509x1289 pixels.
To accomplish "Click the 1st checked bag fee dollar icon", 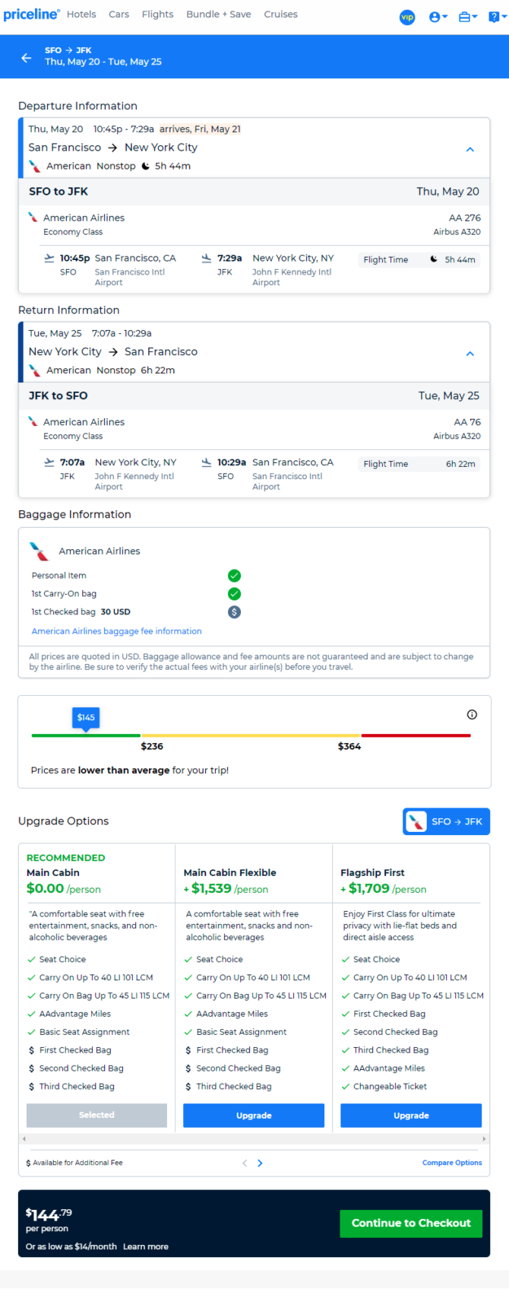I will (x=235, y=612).
